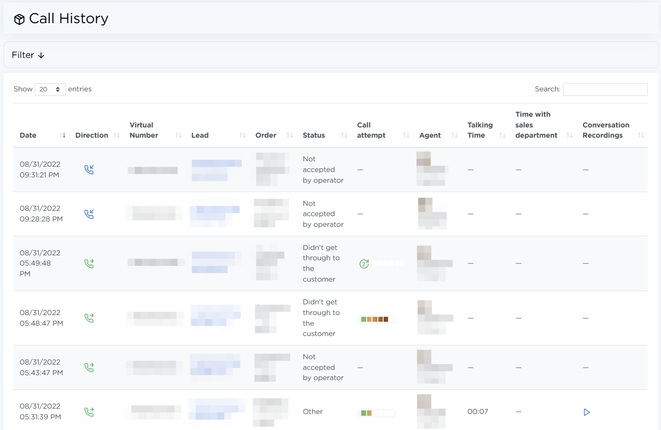Click the call attempt retry icon showing 2
This screenshot has width=661, height=430.
point(364,264)
